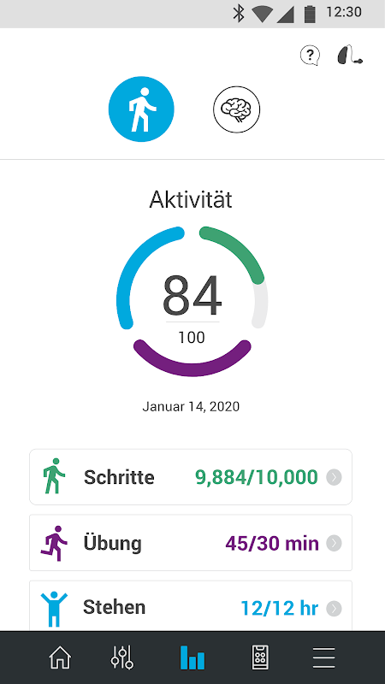Tap the blue standing figure icon
This screenshot has width=385, height=684.
pyautogui.click(x=54, y=609)
